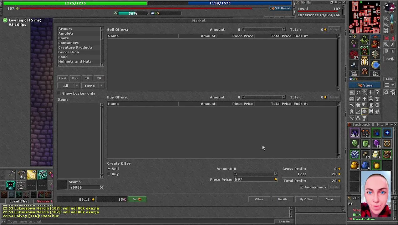This screenshot has height=225, width=398.
Task: Open My Offers
Action: [306, 199]
